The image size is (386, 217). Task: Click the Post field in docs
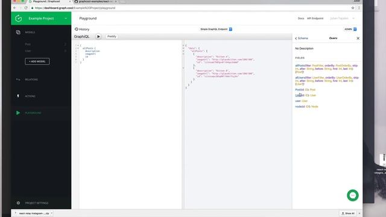(297, 90)
